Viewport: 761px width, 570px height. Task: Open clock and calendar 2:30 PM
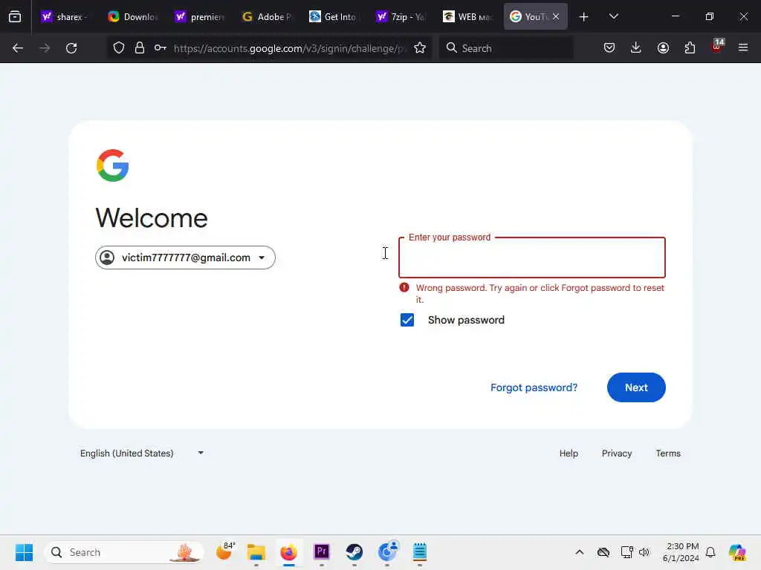pyautogui.click(x=681, y=552)
